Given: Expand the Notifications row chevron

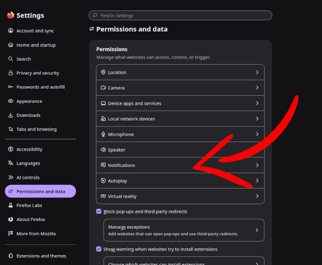Looking at the screenshot, I should [257, 165].
